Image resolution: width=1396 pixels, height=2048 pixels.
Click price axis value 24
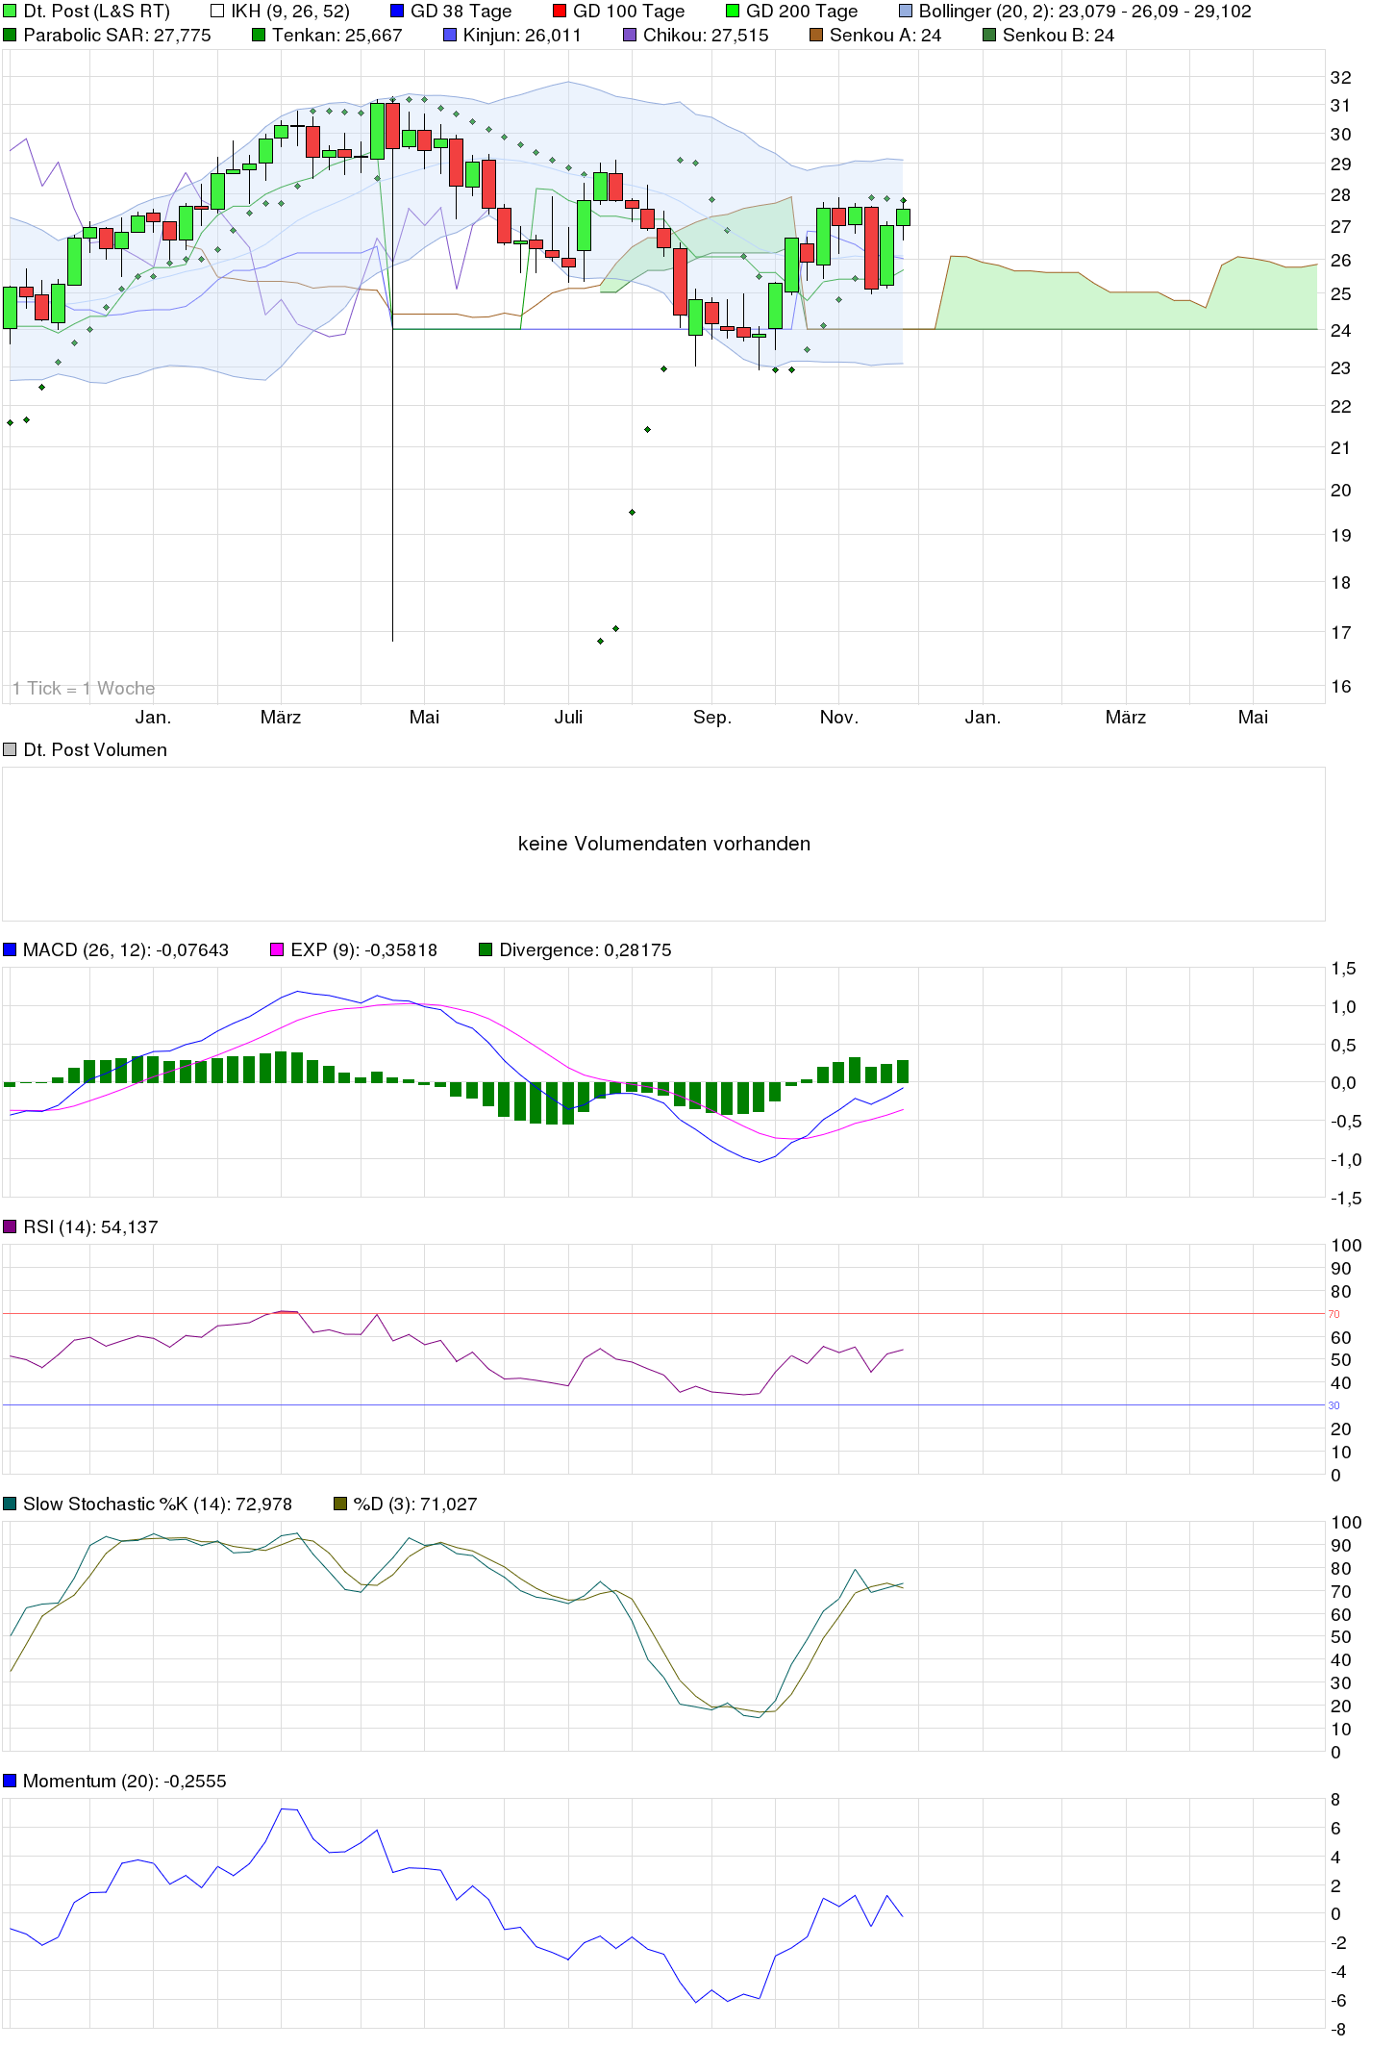[1340, 330]
